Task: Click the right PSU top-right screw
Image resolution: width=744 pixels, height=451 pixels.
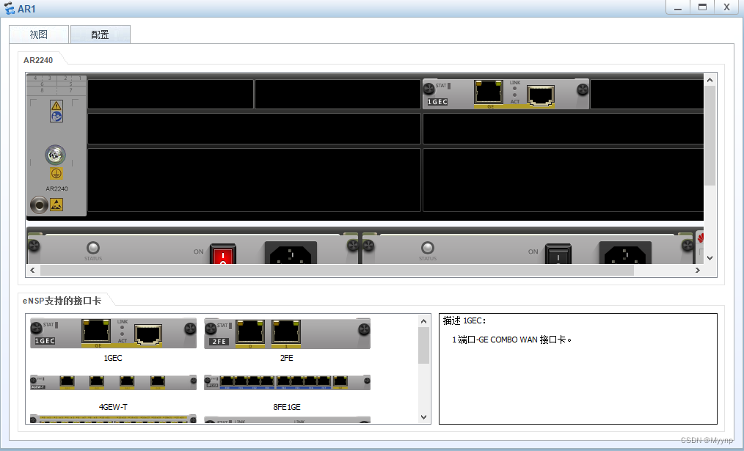Action: tap(687, 245)
